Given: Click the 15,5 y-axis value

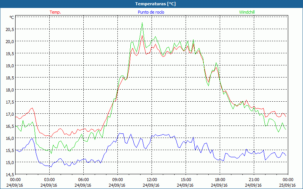Looking at the screenshot, I should [10, 150].
